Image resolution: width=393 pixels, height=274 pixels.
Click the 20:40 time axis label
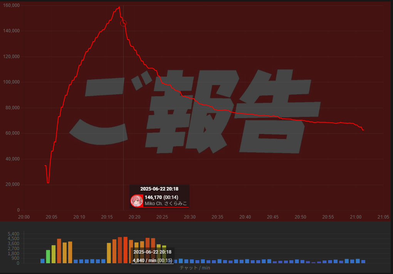coord(245,217)
